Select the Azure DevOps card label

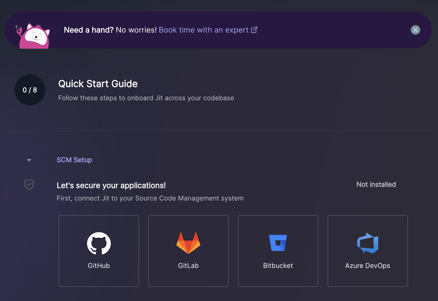pyautogui.click(x=368, y=266)
